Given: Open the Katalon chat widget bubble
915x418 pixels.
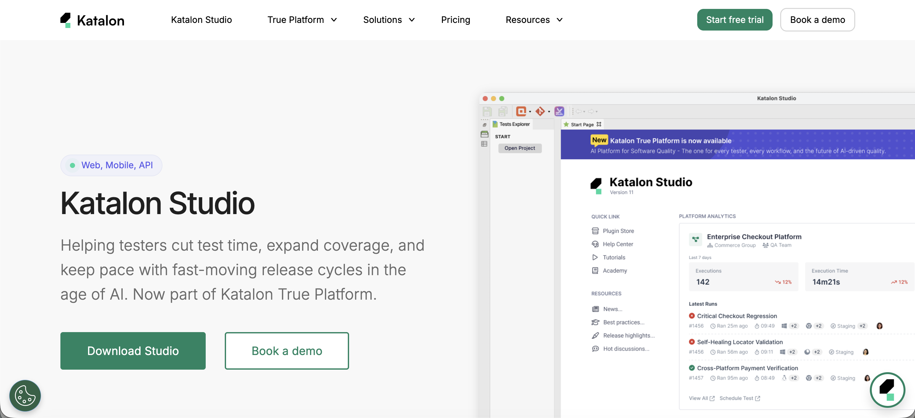Looking at the screenshot, I should [887, 390].
